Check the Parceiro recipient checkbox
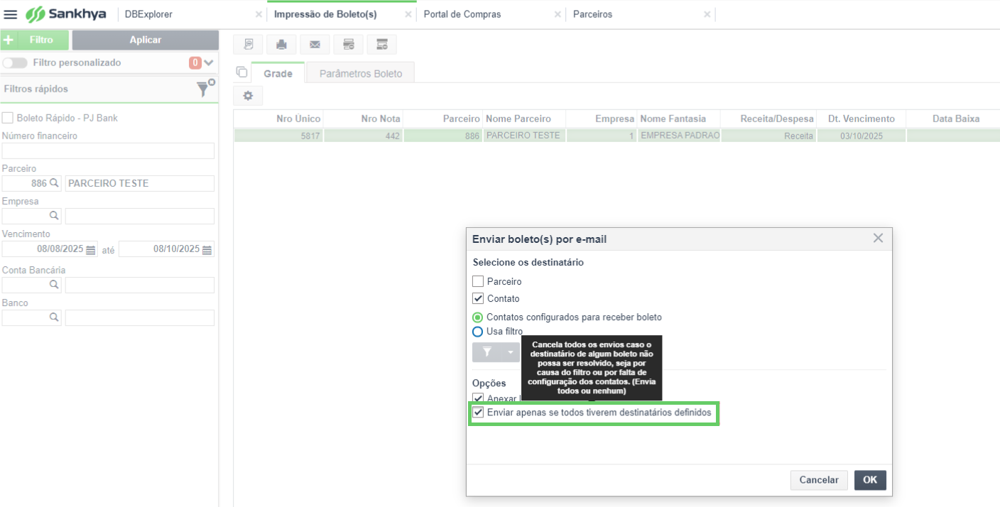 tap(478, 281)
